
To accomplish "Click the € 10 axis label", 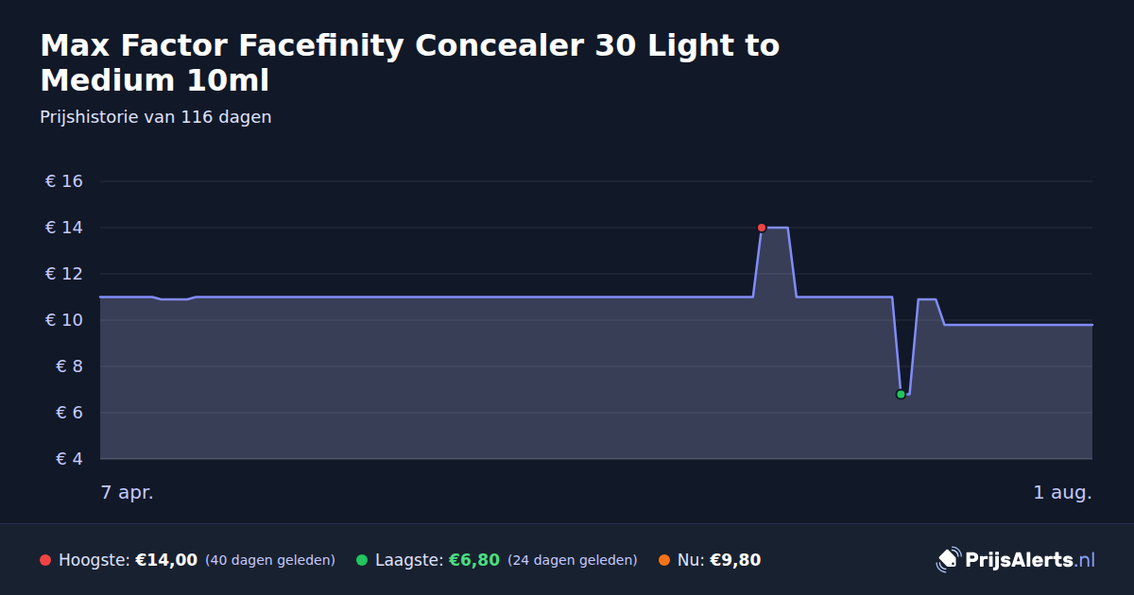I will pyautogui.click(x=64, y=320).
